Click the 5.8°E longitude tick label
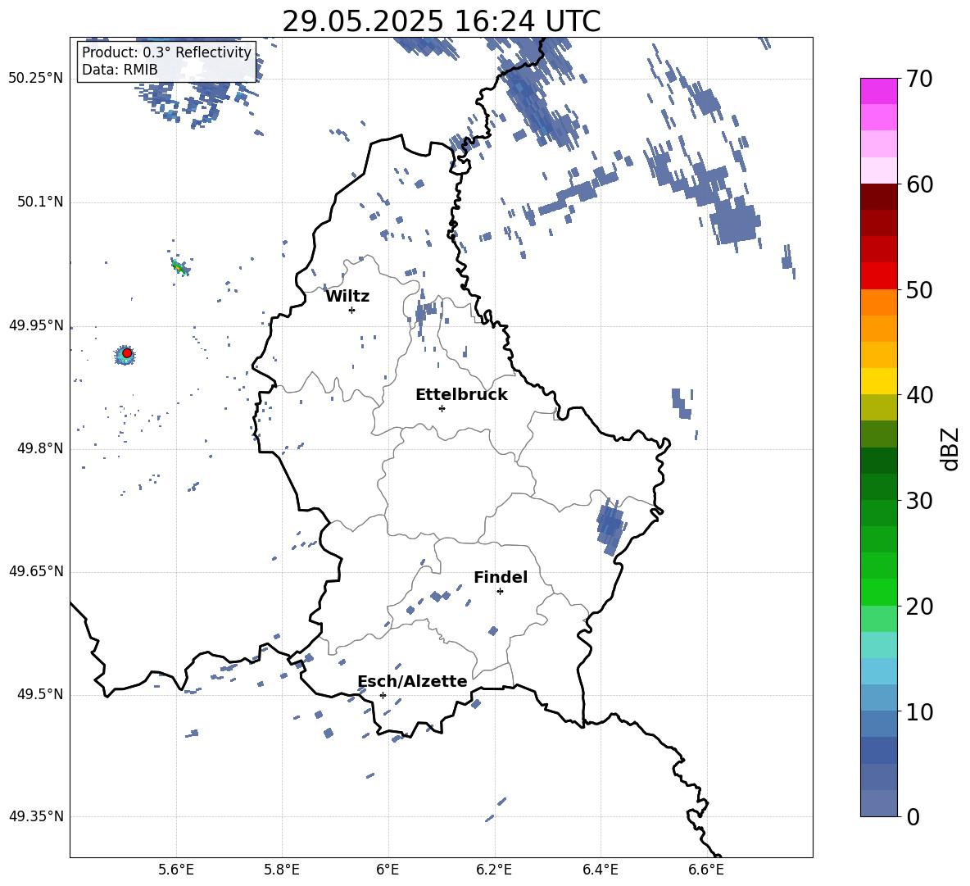 point(282,870)
